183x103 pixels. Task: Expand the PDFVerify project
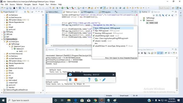[2, 32]
